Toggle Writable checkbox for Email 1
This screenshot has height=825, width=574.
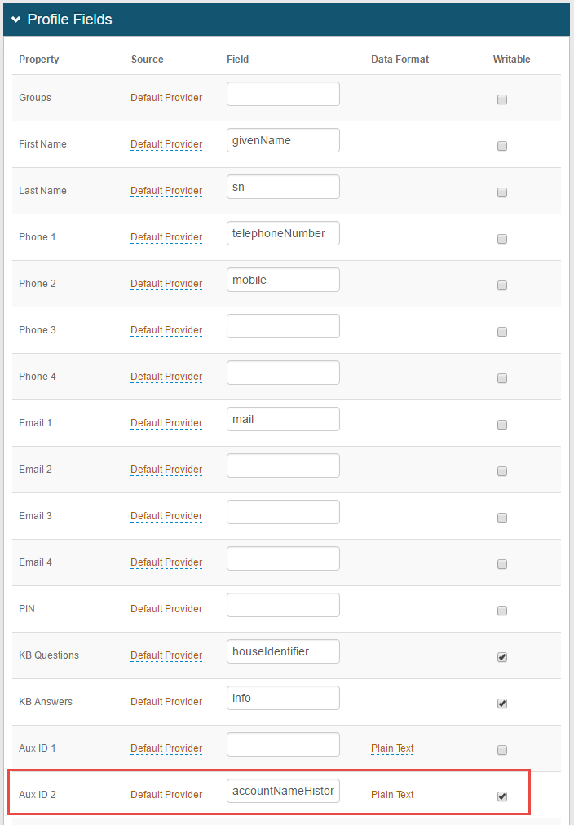click(502, 425)
